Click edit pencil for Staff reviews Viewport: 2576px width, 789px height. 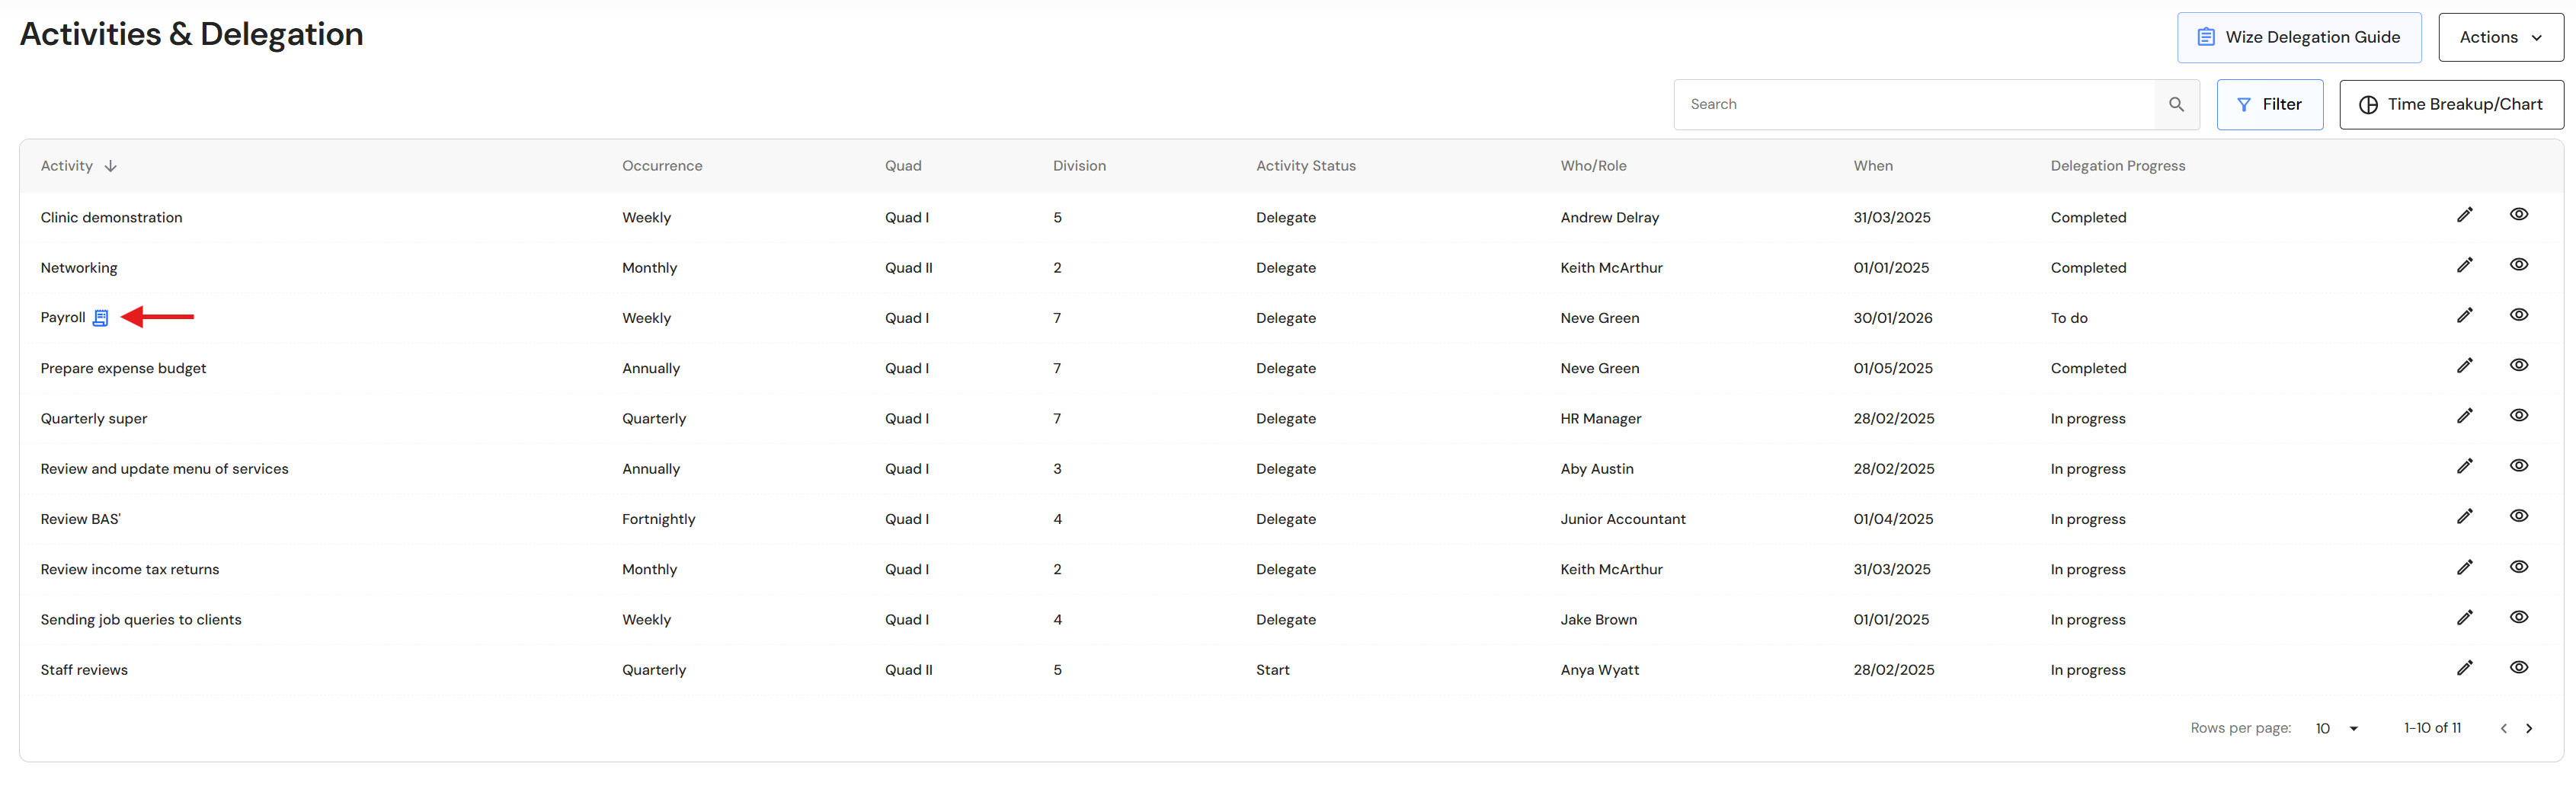coord(2464,668)
